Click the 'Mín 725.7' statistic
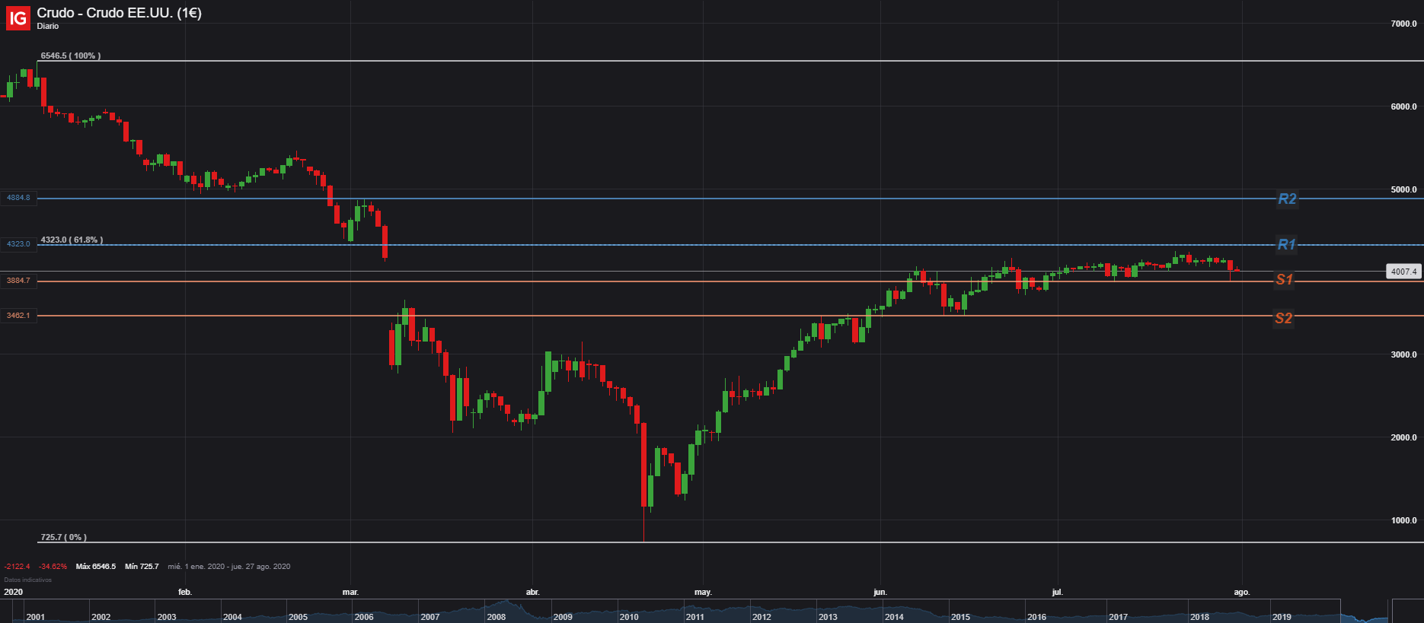The width and height of the screenshot is (1424, 623). [x=142, y=567]
